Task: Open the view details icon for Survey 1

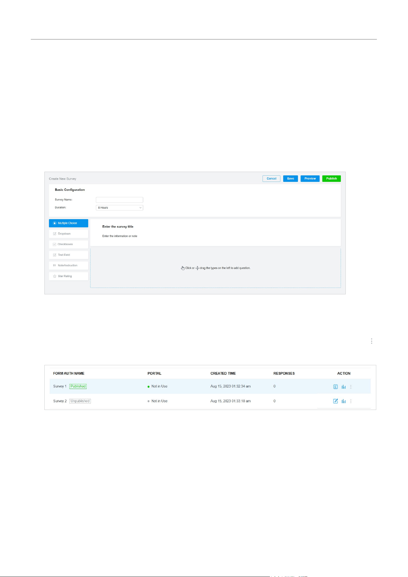Action: [x=336, y=387]
